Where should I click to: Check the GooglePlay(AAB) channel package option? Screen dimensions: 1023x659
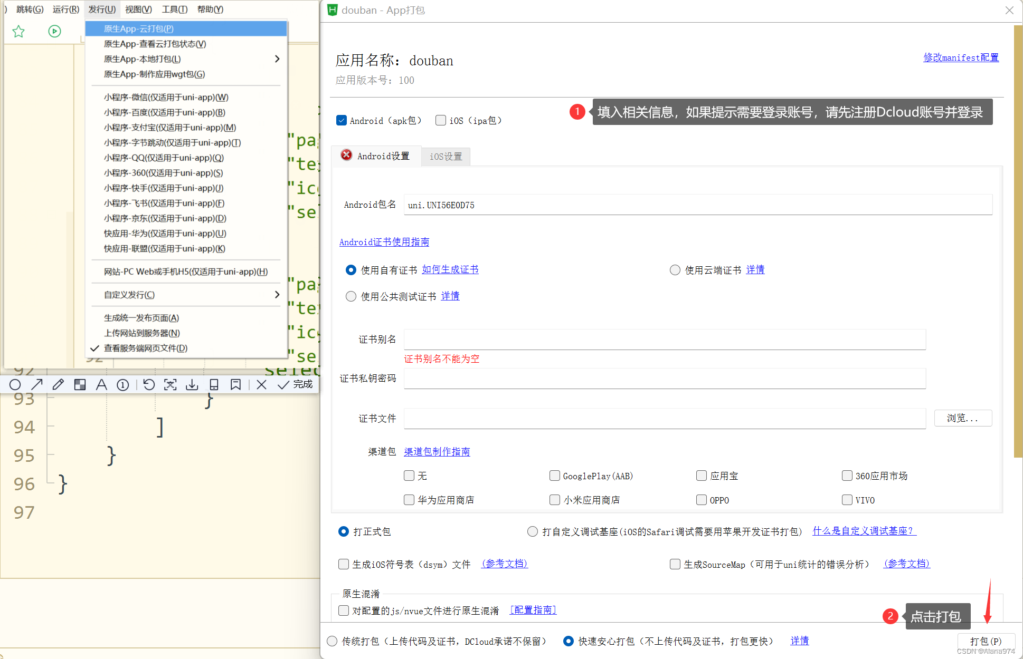pos(555,476)
